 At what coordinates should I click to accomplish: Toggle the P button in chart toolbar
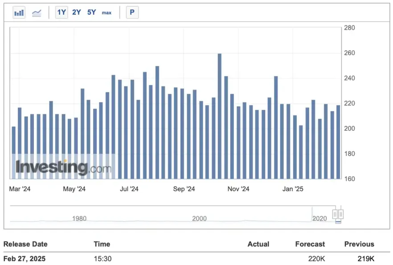[132, 12]
